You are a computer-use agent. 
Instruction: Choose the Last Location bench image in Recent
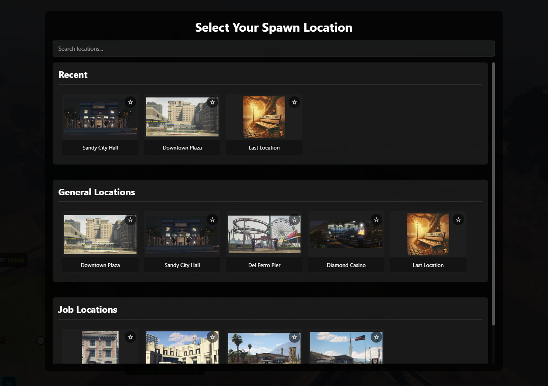(264, 117)
